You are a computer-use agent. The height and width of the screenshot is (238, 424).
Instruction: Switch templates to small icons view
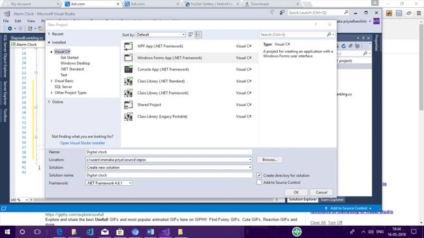coord(190,35)
